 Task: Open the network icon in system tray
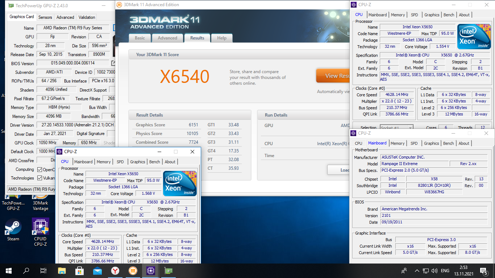426,271
